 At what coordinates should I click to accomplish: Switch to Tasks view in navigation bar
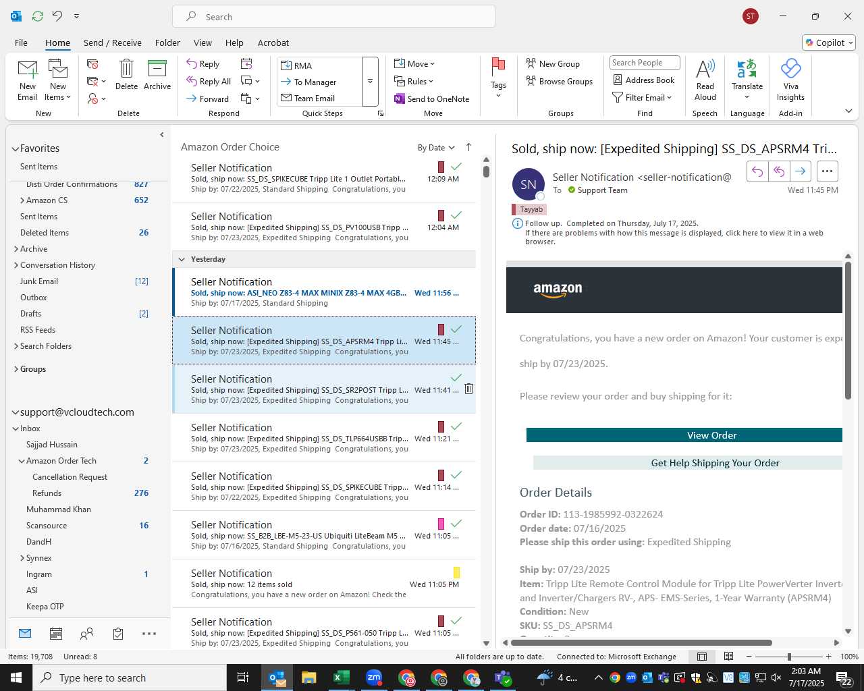pyautogui.click(x=118, y=634)
